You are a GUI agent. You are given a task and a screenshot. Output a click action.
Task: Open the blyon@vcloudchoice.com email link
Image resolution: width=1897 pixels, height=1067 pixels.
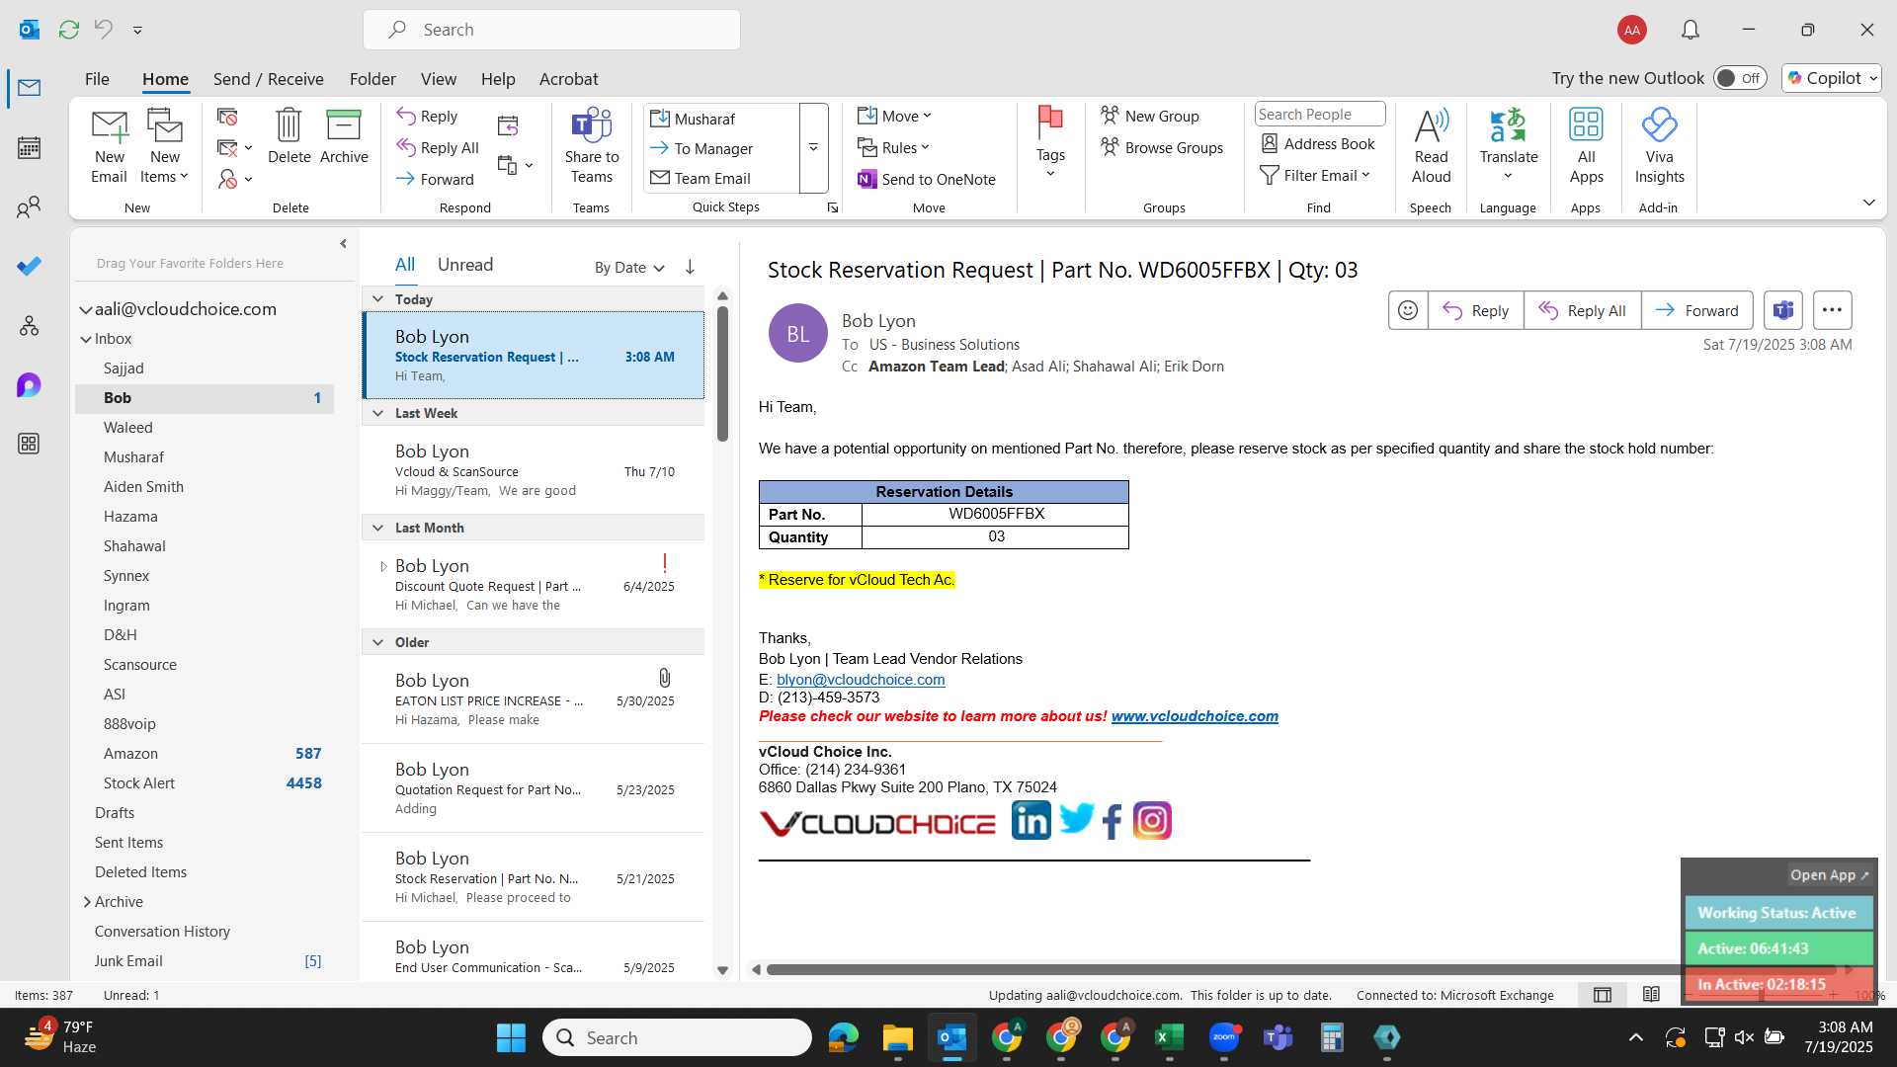click(x=861, y=680)
